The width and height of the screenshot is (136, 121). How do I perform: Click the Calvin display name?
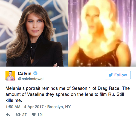coord(25,73)
